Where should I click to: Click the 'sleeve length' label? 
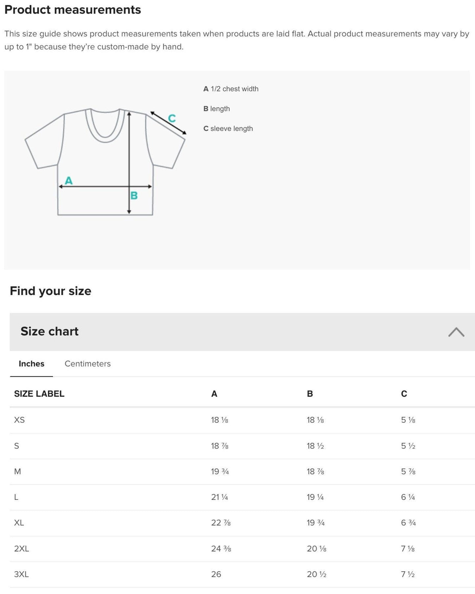[228, 128]
